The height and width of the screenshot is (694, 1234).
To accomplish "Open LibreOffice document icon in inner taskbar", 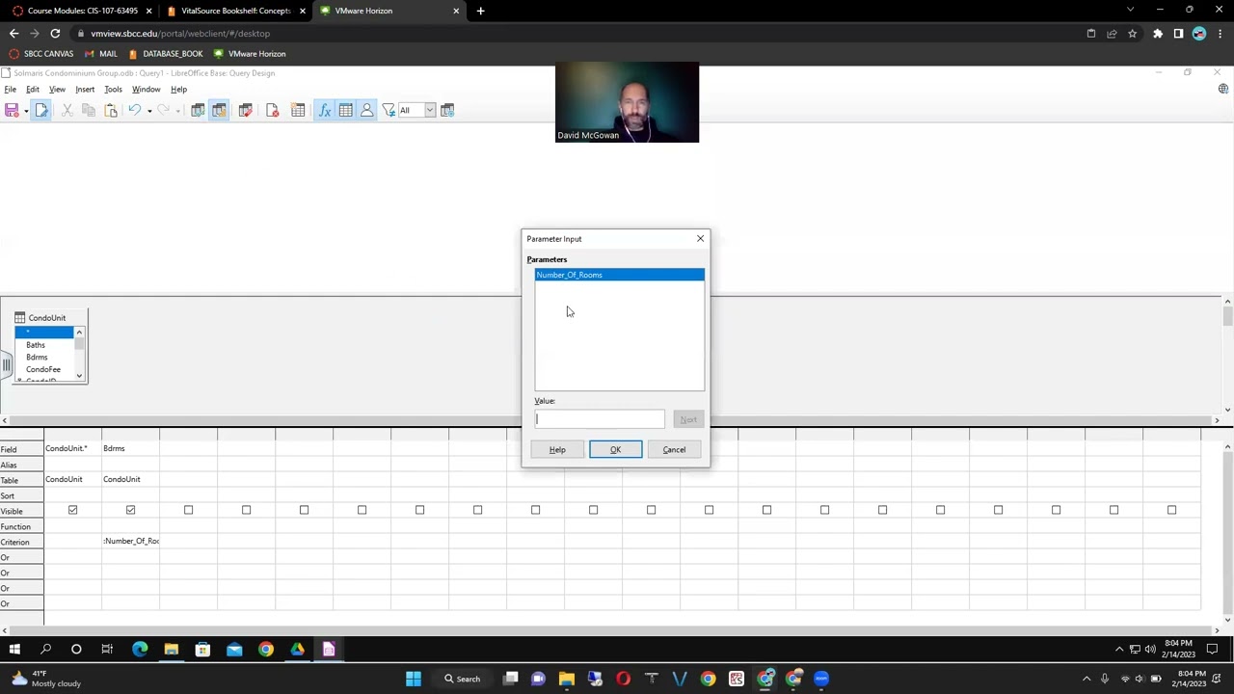I will tap(329, 650).
